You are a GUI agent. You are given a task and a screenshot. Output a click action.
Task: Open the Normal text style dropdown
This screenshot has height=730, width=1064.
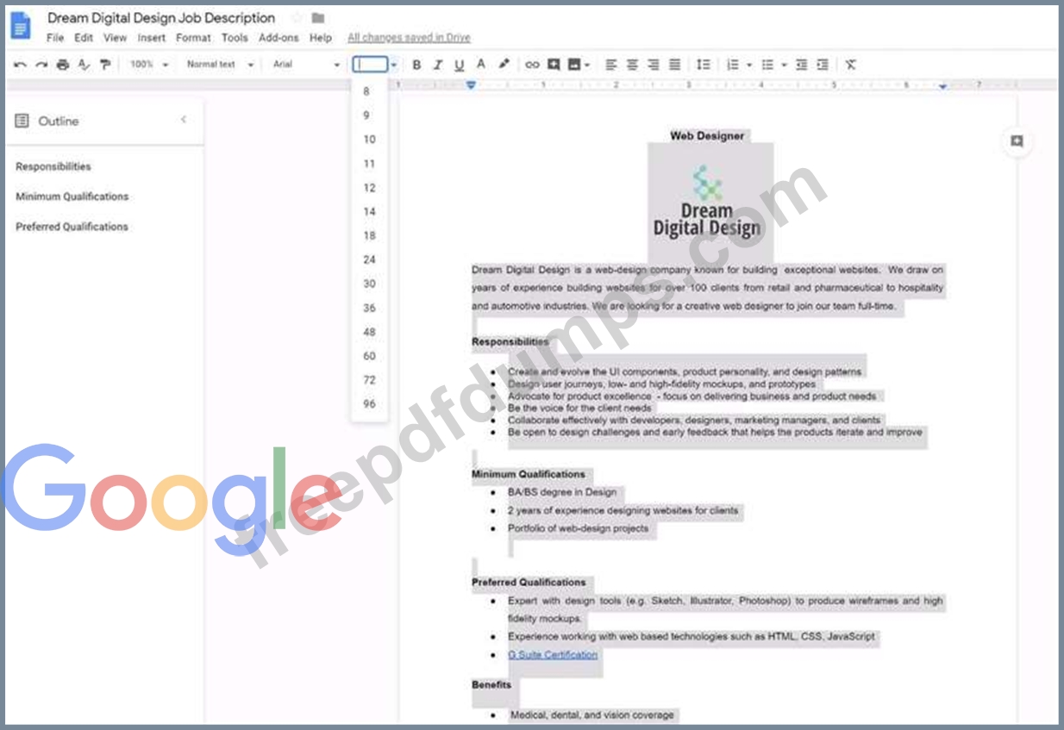point(220,65)
